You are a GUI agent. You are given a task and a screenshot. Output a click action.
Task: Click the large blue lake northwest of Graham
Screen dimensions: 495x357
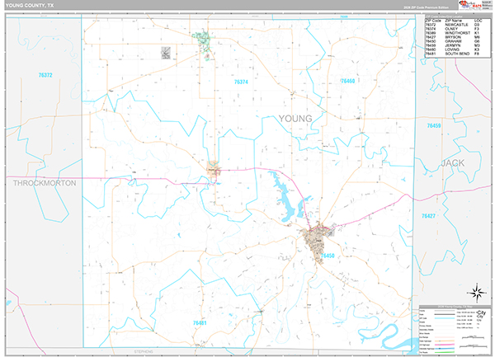[285, 197]
